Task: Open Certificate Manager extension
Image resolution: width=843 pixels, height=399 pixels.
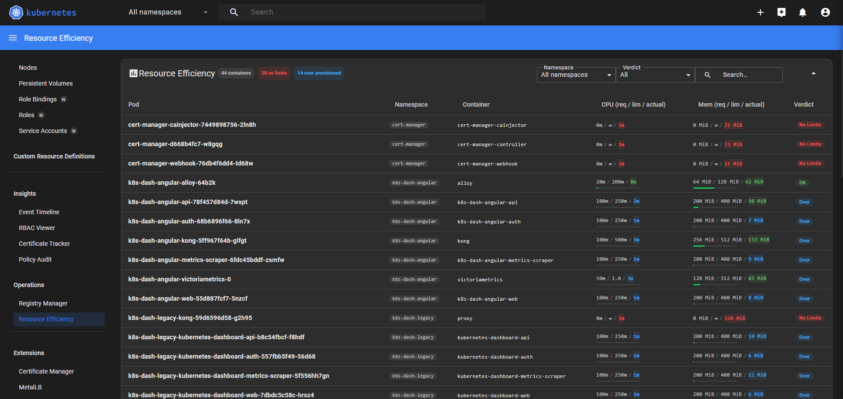Action: pyautogui.click(x=46, y=371)
